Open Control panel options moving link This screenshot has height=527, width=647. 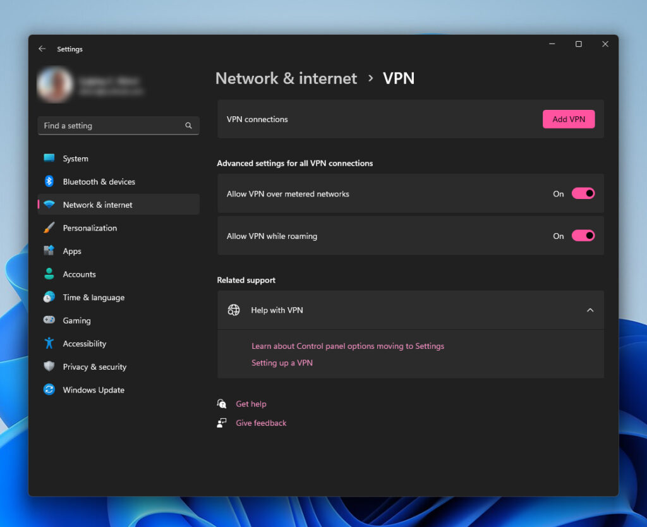[x=348, y=346]
